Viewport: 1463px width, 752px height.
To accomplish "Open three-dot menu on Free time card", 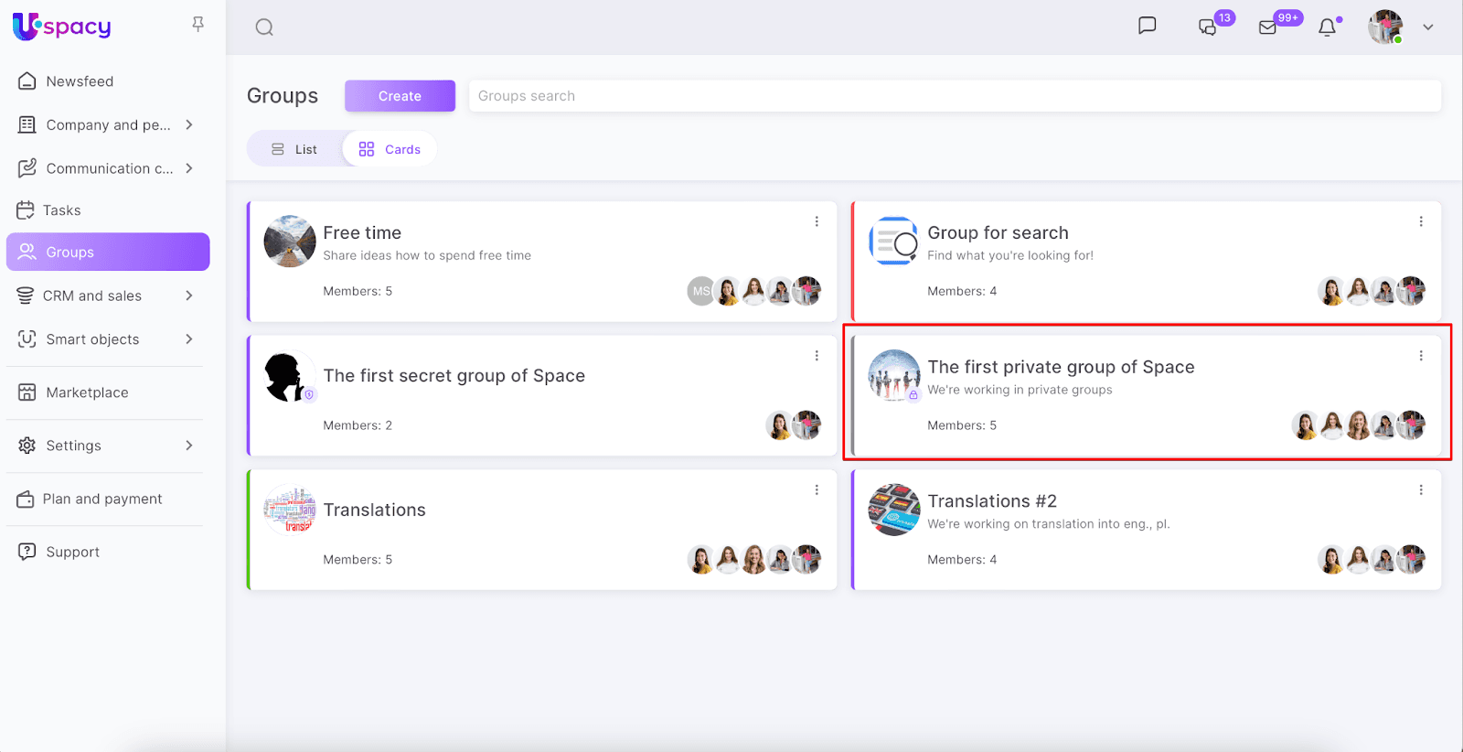I will [x=817, y=221].
